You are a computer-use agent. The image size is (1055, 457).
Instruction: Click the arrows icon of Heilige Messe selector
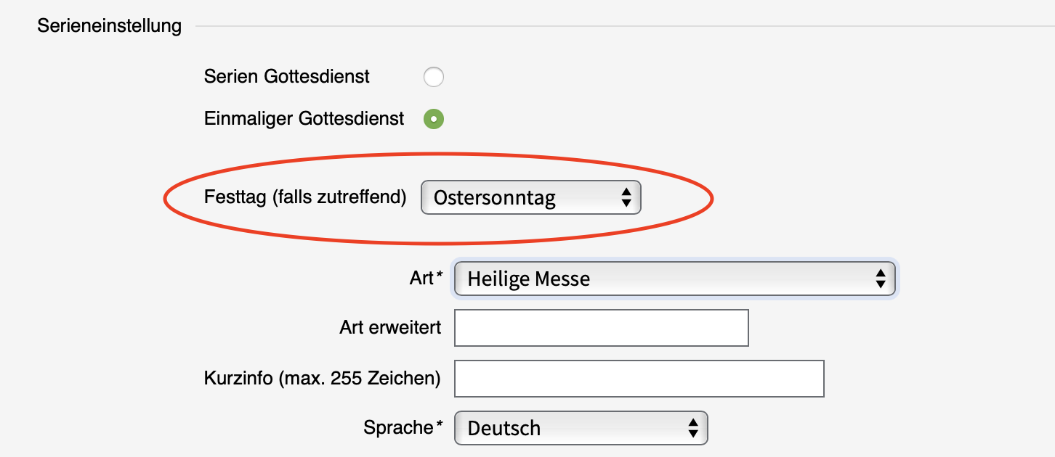click(880, 279)
